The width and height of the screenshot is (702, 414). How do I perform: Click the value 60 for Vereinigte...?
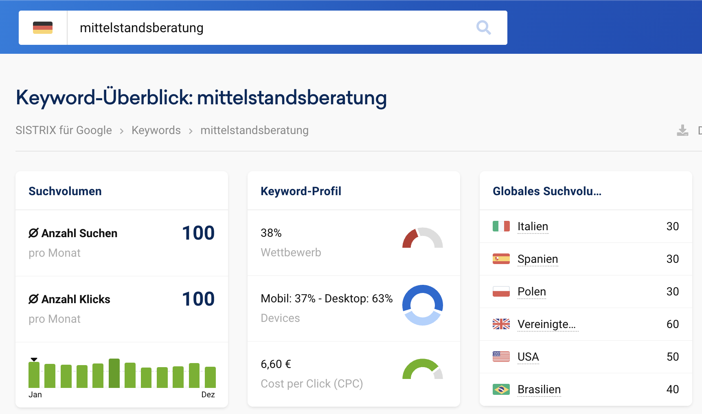coord(673,324)
